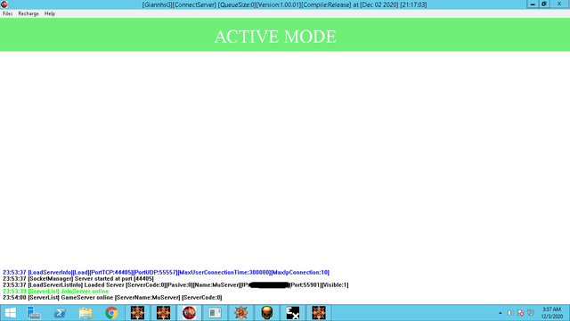
Task: Open the flag notification tray icon
Action: (520, 313)
